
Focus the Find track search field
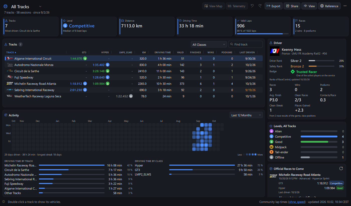245,44
